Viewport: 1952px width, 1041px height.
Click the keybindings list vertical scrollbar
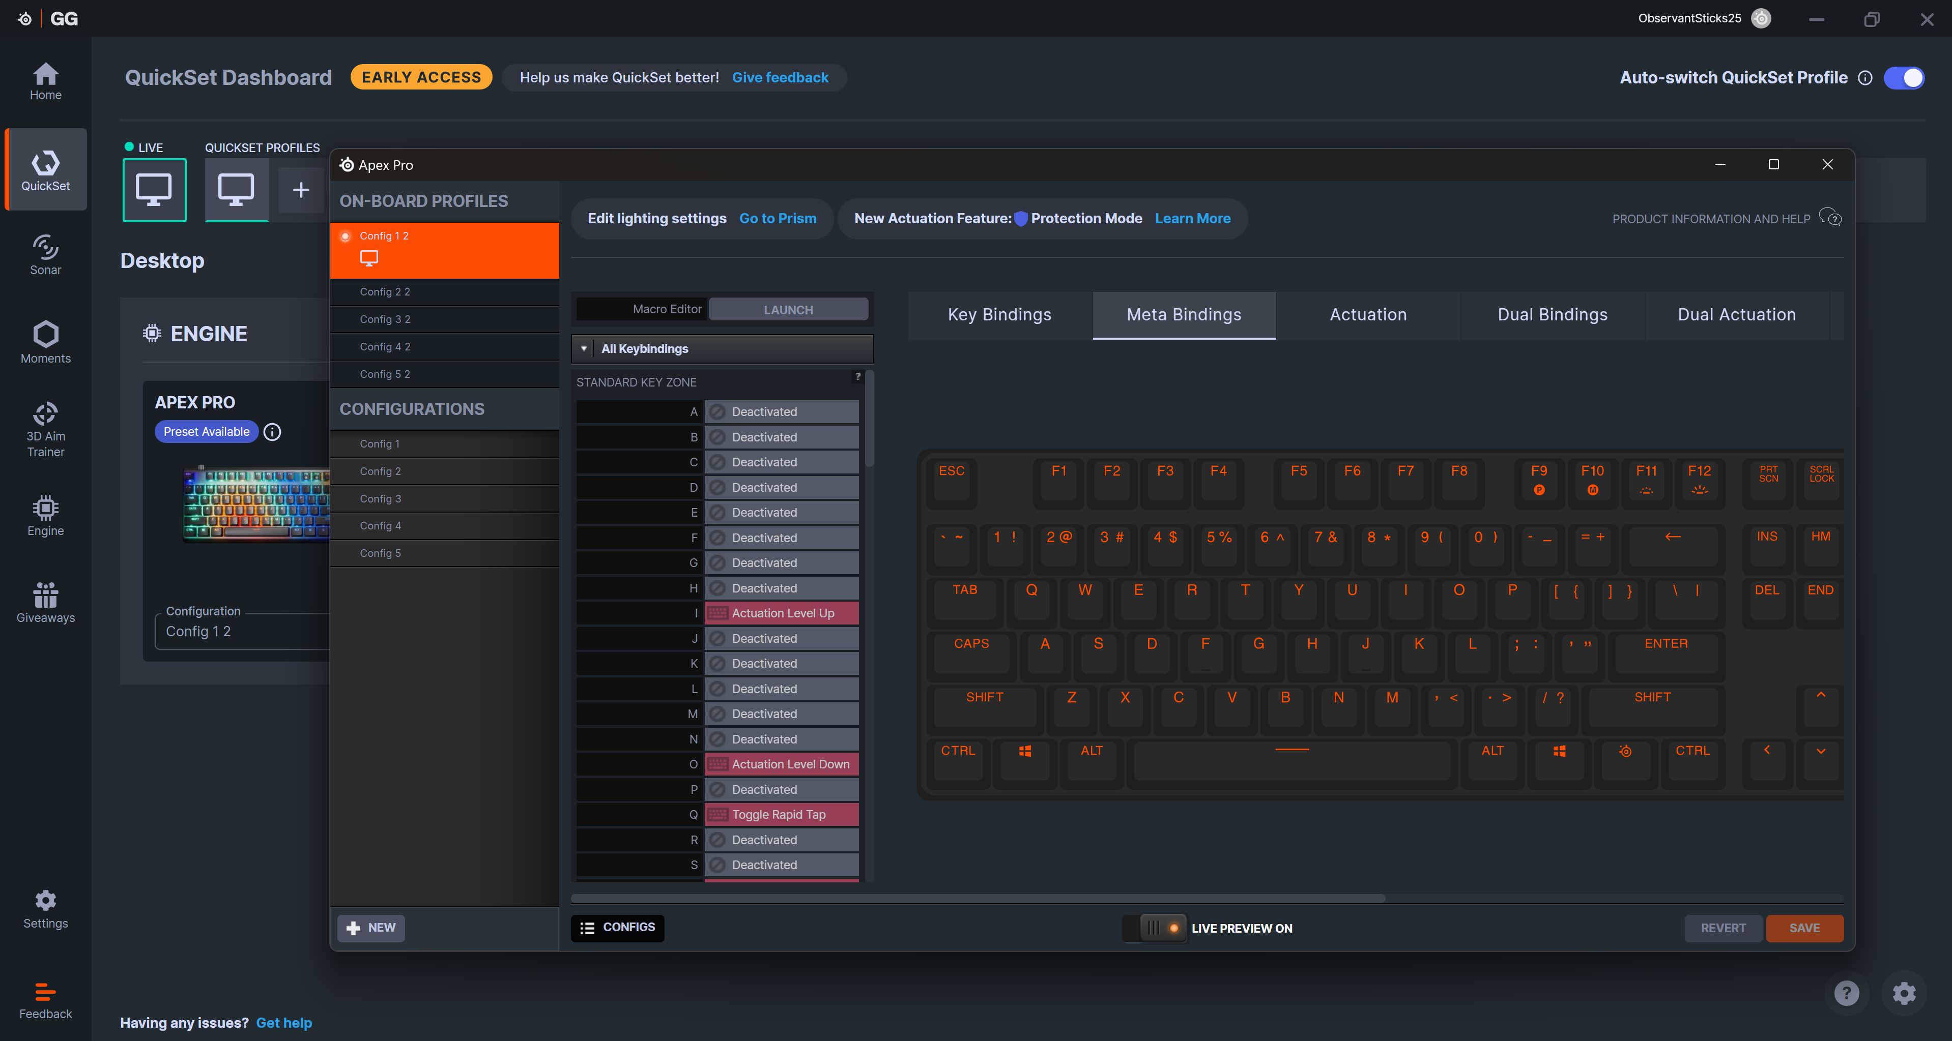point(869,419)
